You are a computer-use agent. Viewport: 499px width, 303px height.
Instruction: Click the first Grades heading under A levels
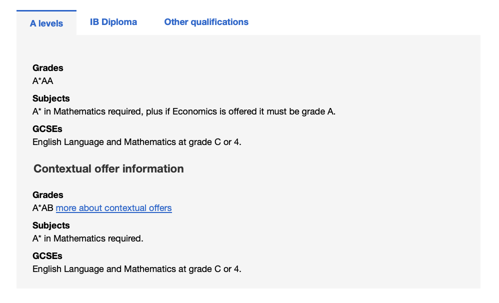(x=48, y=68)
